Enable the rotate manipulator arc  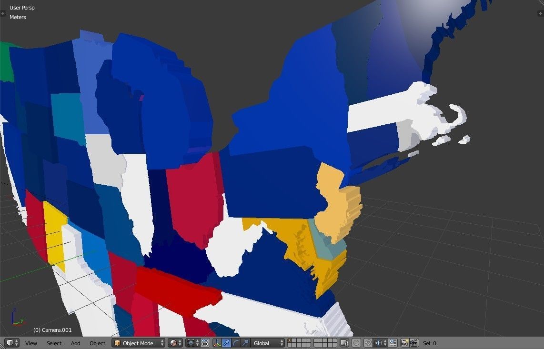pyautogui.click(x=236, y=343)
